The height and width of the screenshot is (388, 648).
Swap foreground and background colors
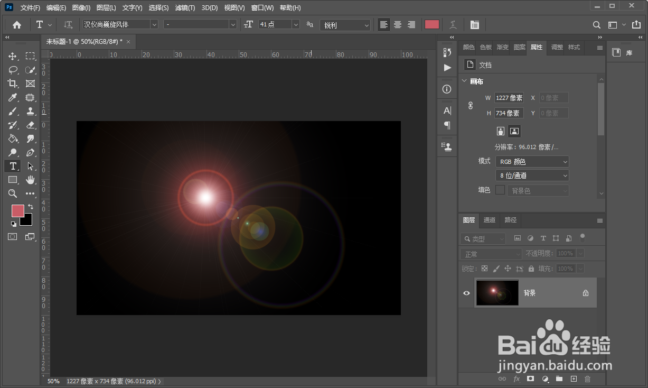31,207
